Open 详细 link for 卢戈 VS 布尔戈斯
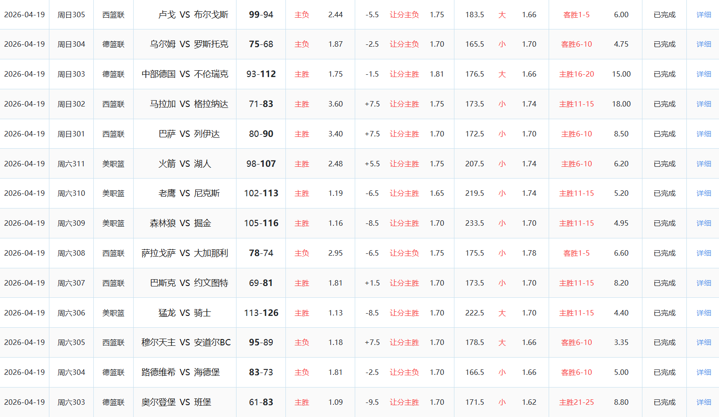The height and width of the screenshot is (417, 719). pyautogui.click(x=704, y=15)
